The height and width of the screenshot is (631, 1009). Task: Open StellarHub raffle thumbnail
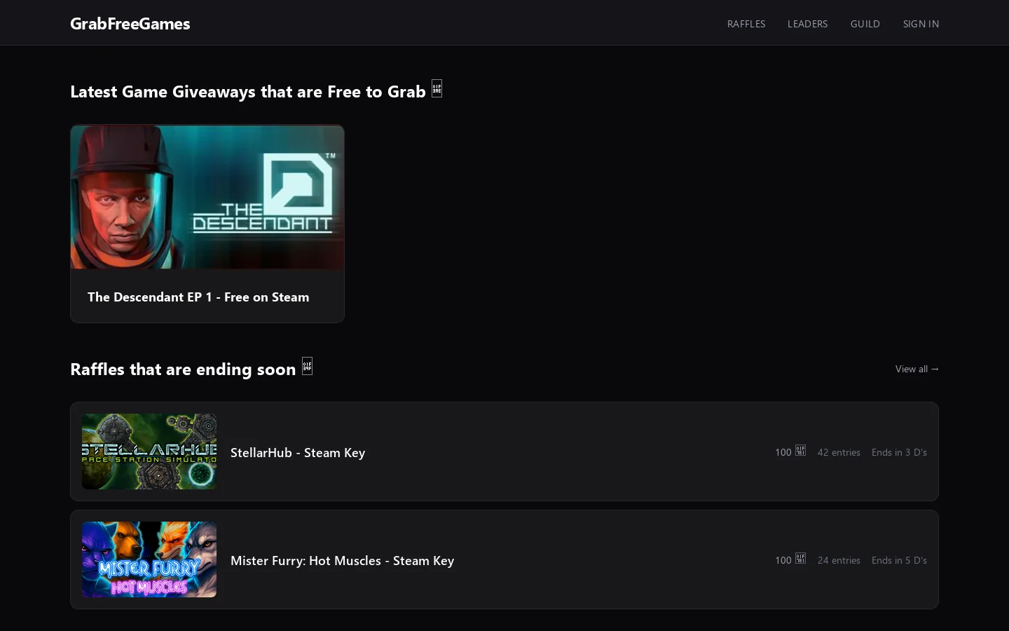[149, 452]
